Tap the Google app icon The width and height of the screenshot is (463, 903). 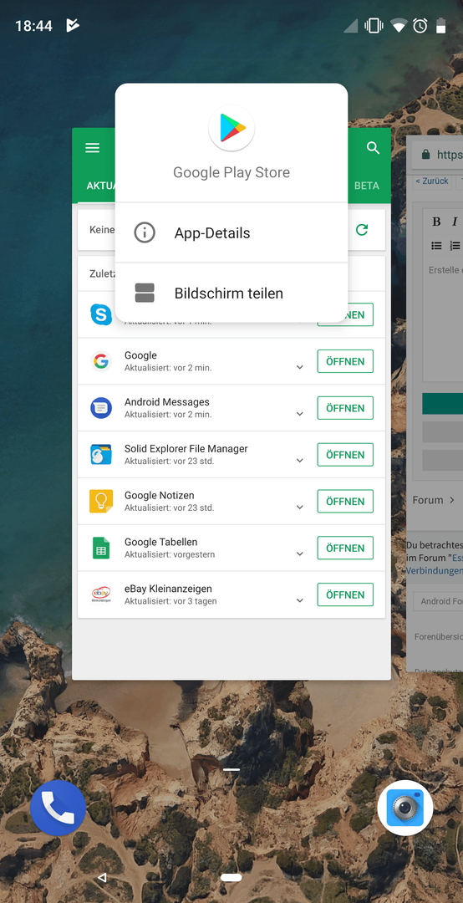tap(101, 362)
